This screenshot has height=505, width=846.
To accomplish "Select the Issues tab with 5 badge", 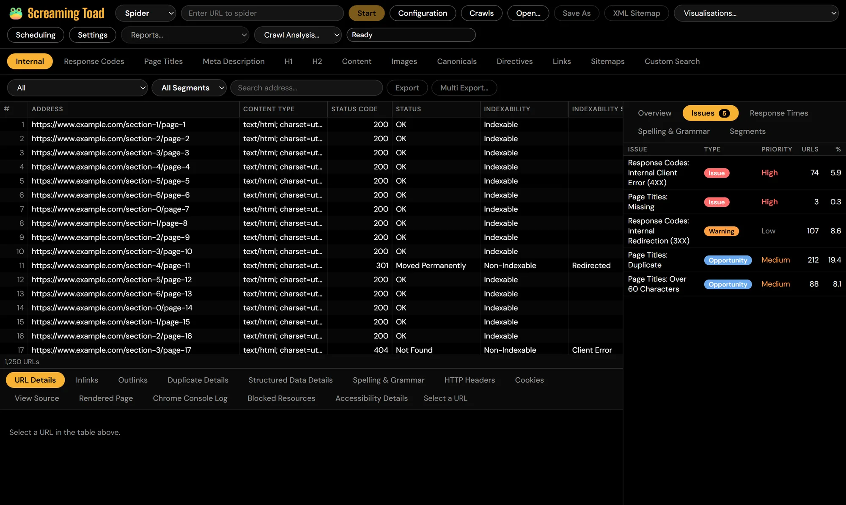I will (710, 113).
